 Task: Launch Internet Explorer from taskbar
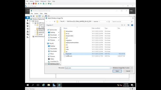coord(44,85)
